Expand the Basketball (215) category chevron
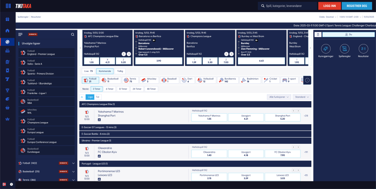376x189 pixels. 73,171
